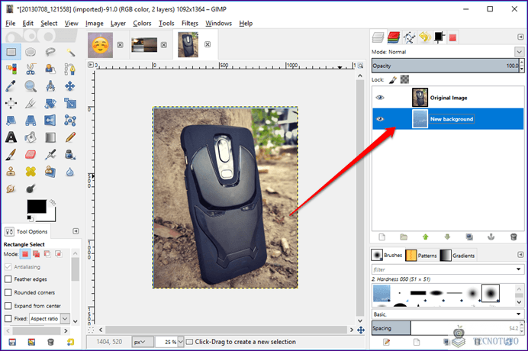Screen dimensions: 528x351
Task: Select the Crop tool
Action: [31, 104]
